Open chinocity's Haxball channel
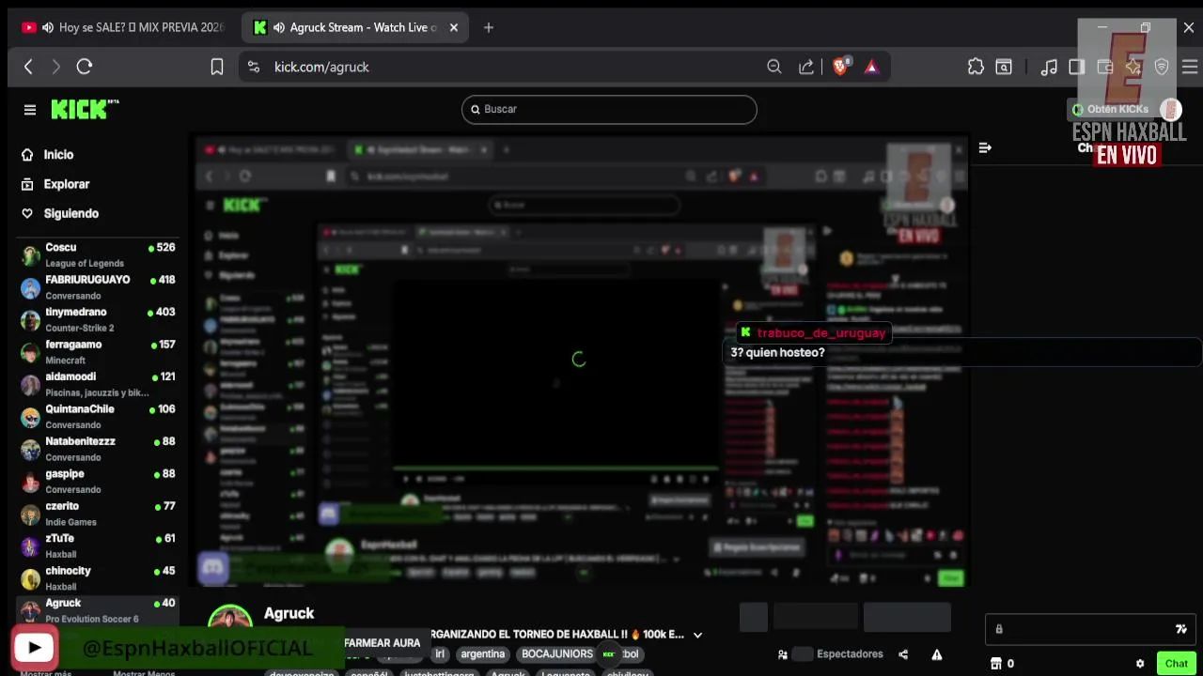The image size is (1203, 676). click(x=98, y=578)
